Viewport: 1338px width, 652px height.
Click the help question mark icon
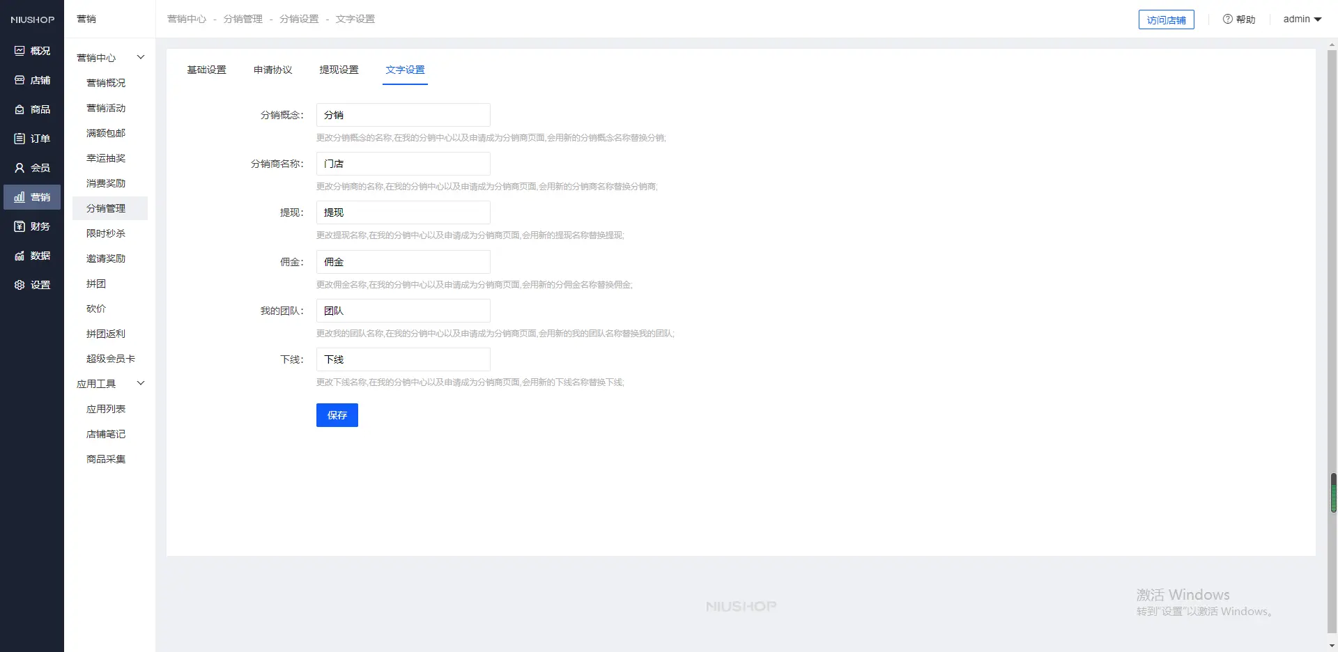[1227, 20]
